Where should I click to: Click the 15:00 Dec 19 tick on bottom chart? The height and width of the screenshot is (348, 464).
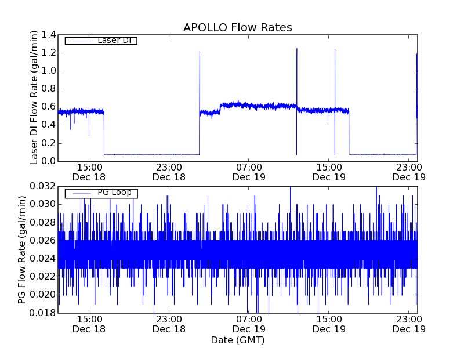pos(328,324)
